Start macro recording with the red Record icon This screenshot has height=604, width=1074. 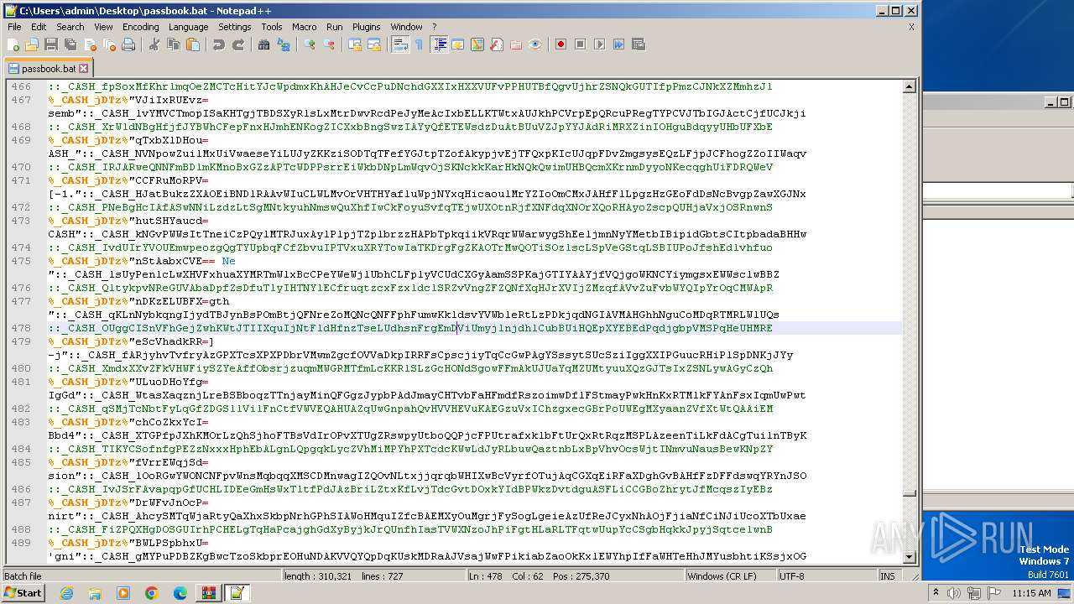(561, 44)
